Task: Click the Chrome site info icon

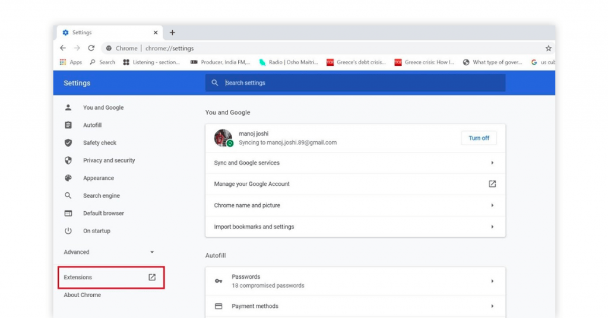Action: click(x=109, y=49)
